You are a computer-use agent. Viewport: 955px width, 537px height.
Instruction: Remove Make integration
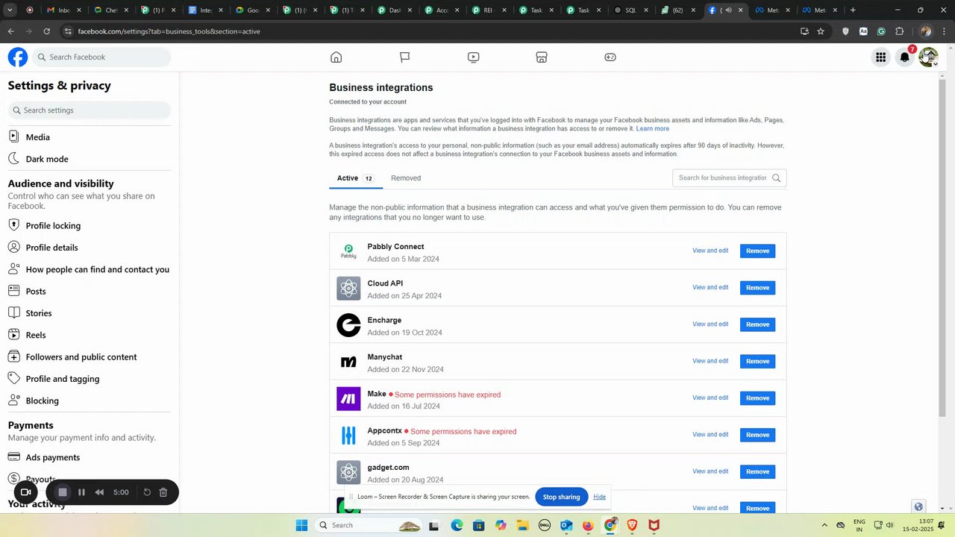coord(757,398)
